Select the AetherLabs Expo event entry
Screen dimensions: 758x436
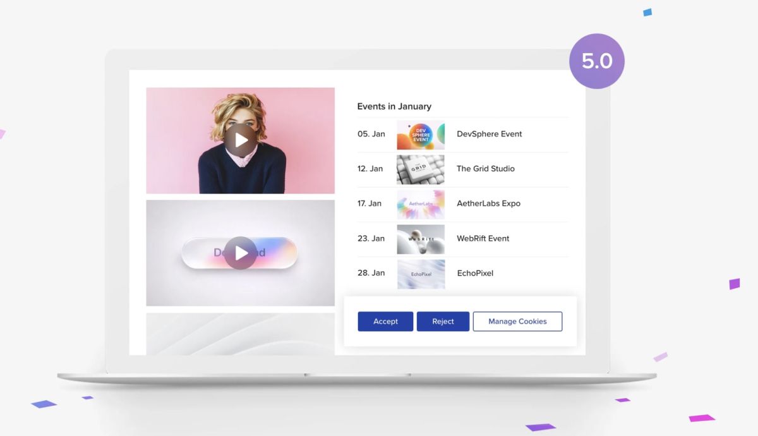tap(488, 203)
